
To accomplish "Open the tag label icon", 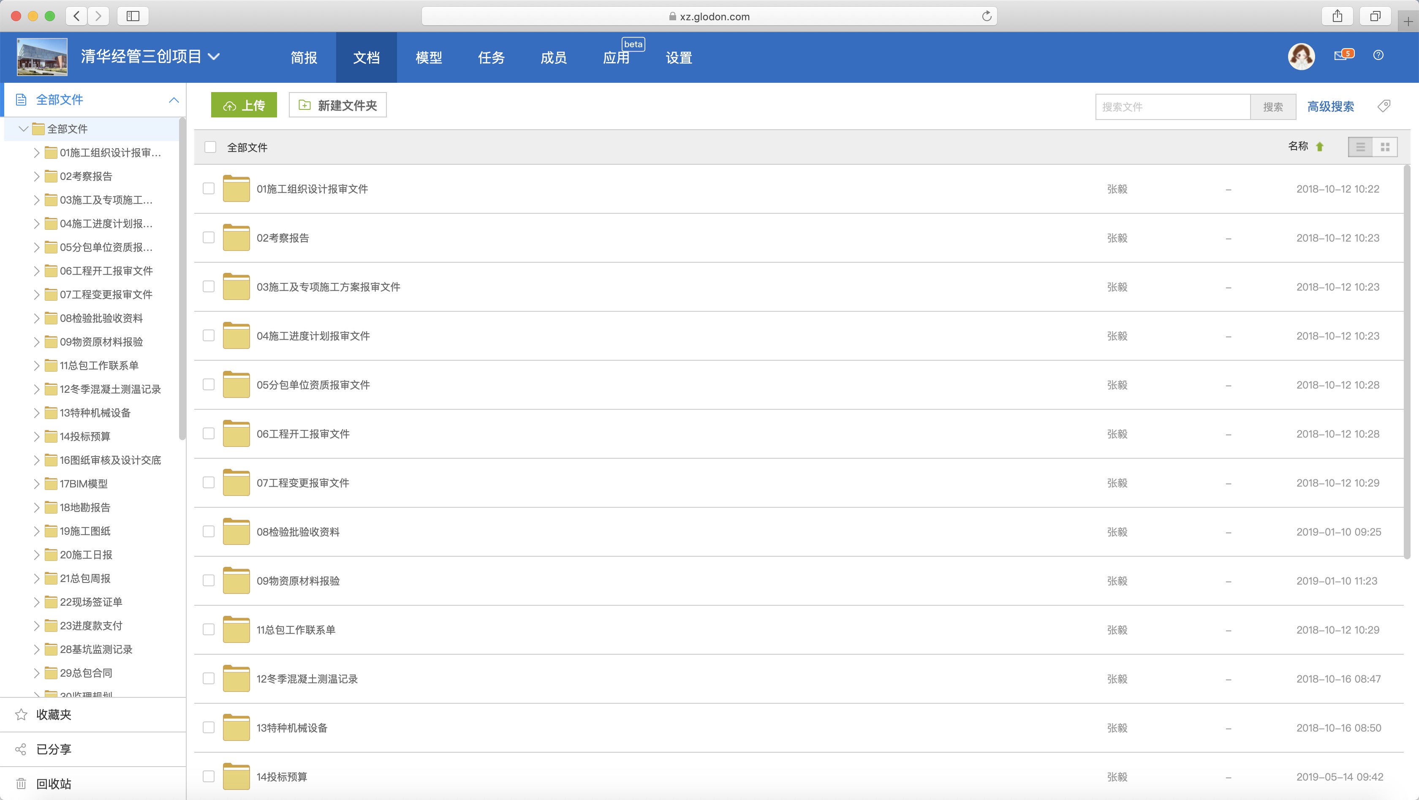I will (x=1384, y=106).
